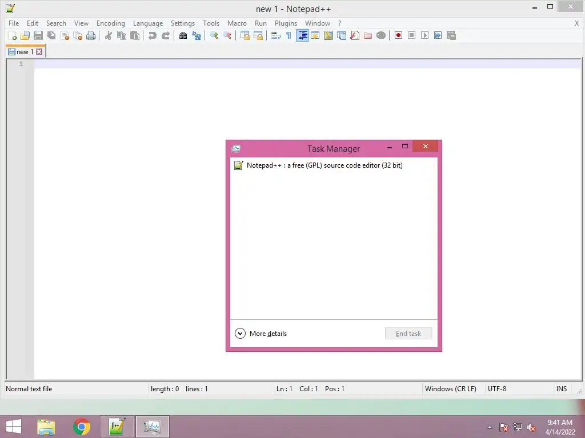Click into the editor line 1 area
Viewport: 585px width, 438px height.
tap(308, 64)
